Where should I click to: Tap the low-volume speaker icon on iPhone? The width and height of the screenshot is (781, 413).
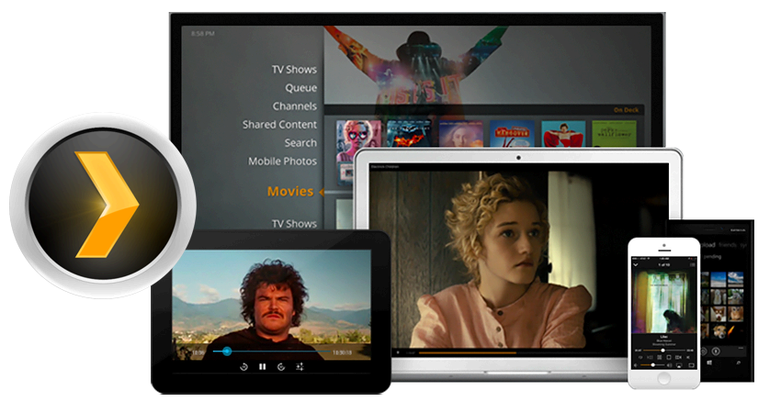click(x=636, y=365)
